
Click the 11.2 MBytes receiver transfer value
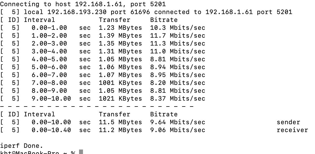(120, 130)
